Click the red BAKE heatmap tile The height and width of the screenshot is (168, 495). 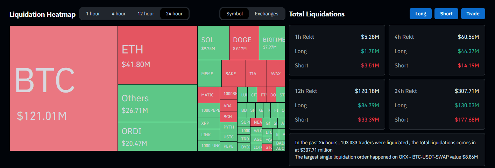click(233, 73)
